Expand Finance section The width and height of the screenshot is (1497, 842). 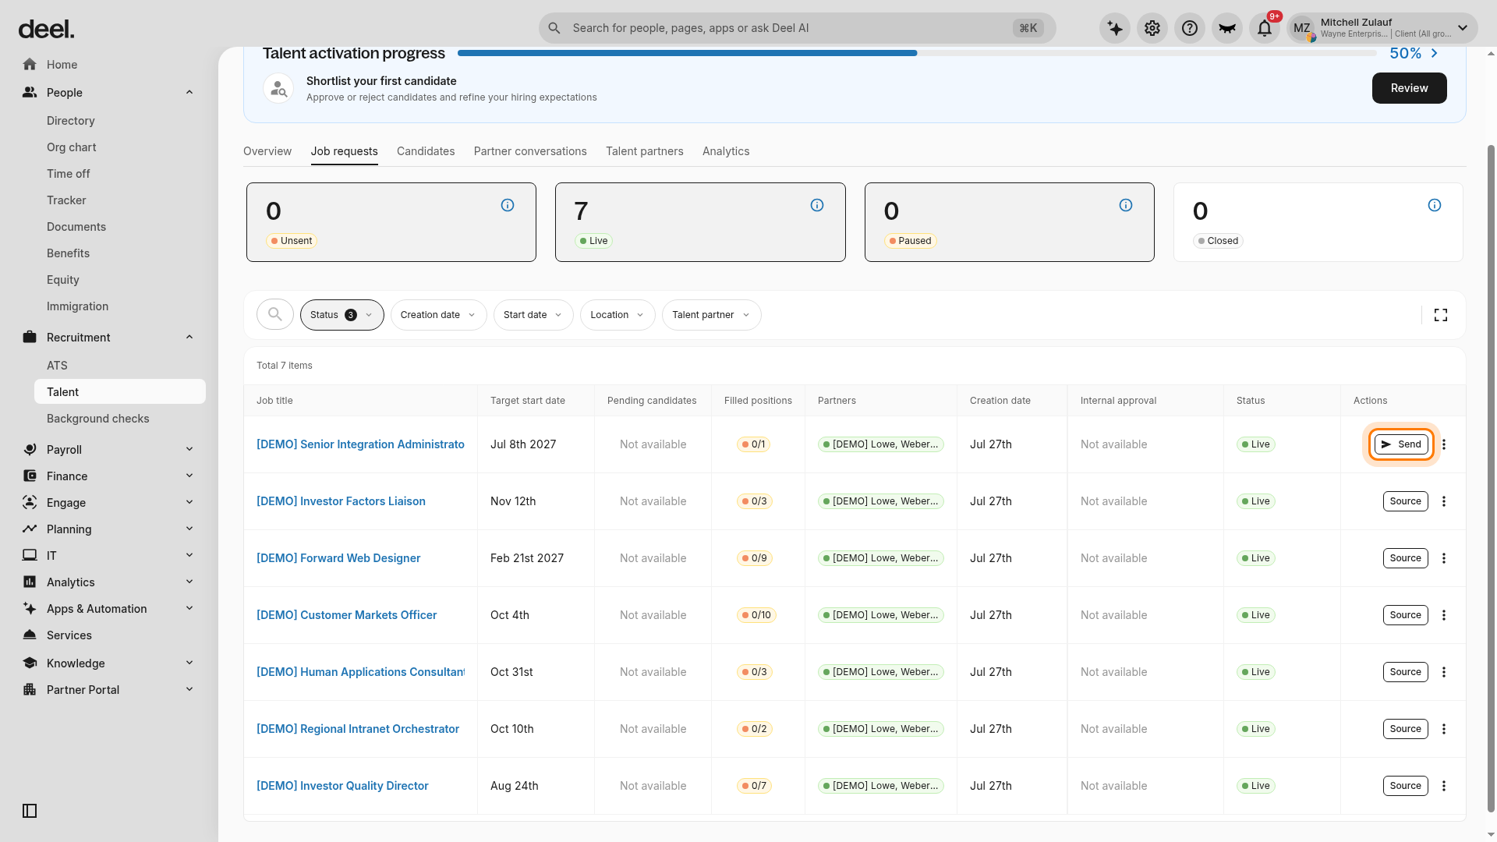[189, 476]
